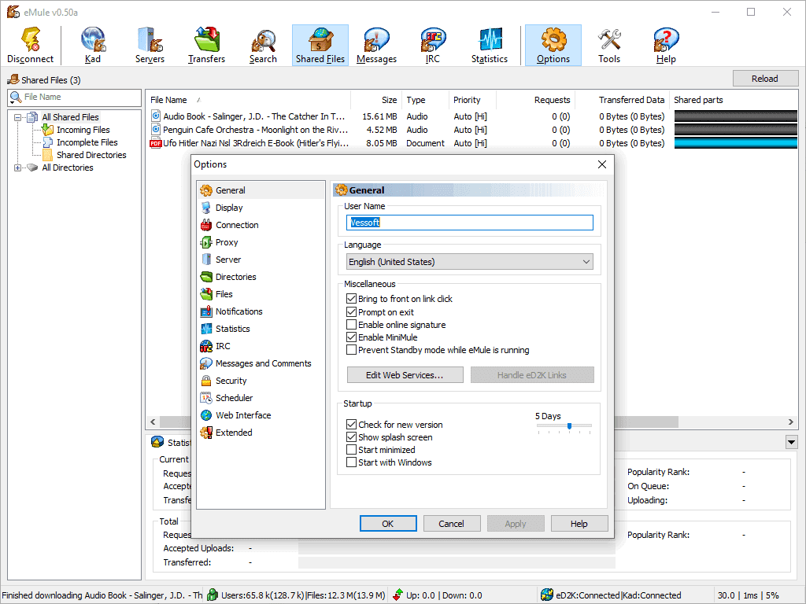Click the eMule title bar app icon

click(13, 11)
